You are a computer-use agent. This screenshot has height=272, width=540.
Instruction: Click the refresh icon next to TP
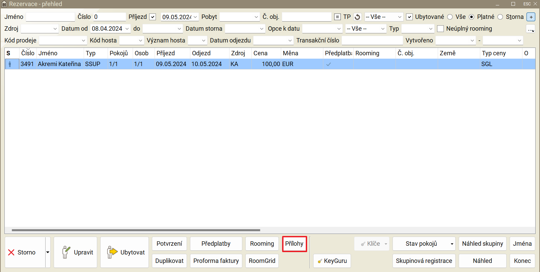click(357, 17)
